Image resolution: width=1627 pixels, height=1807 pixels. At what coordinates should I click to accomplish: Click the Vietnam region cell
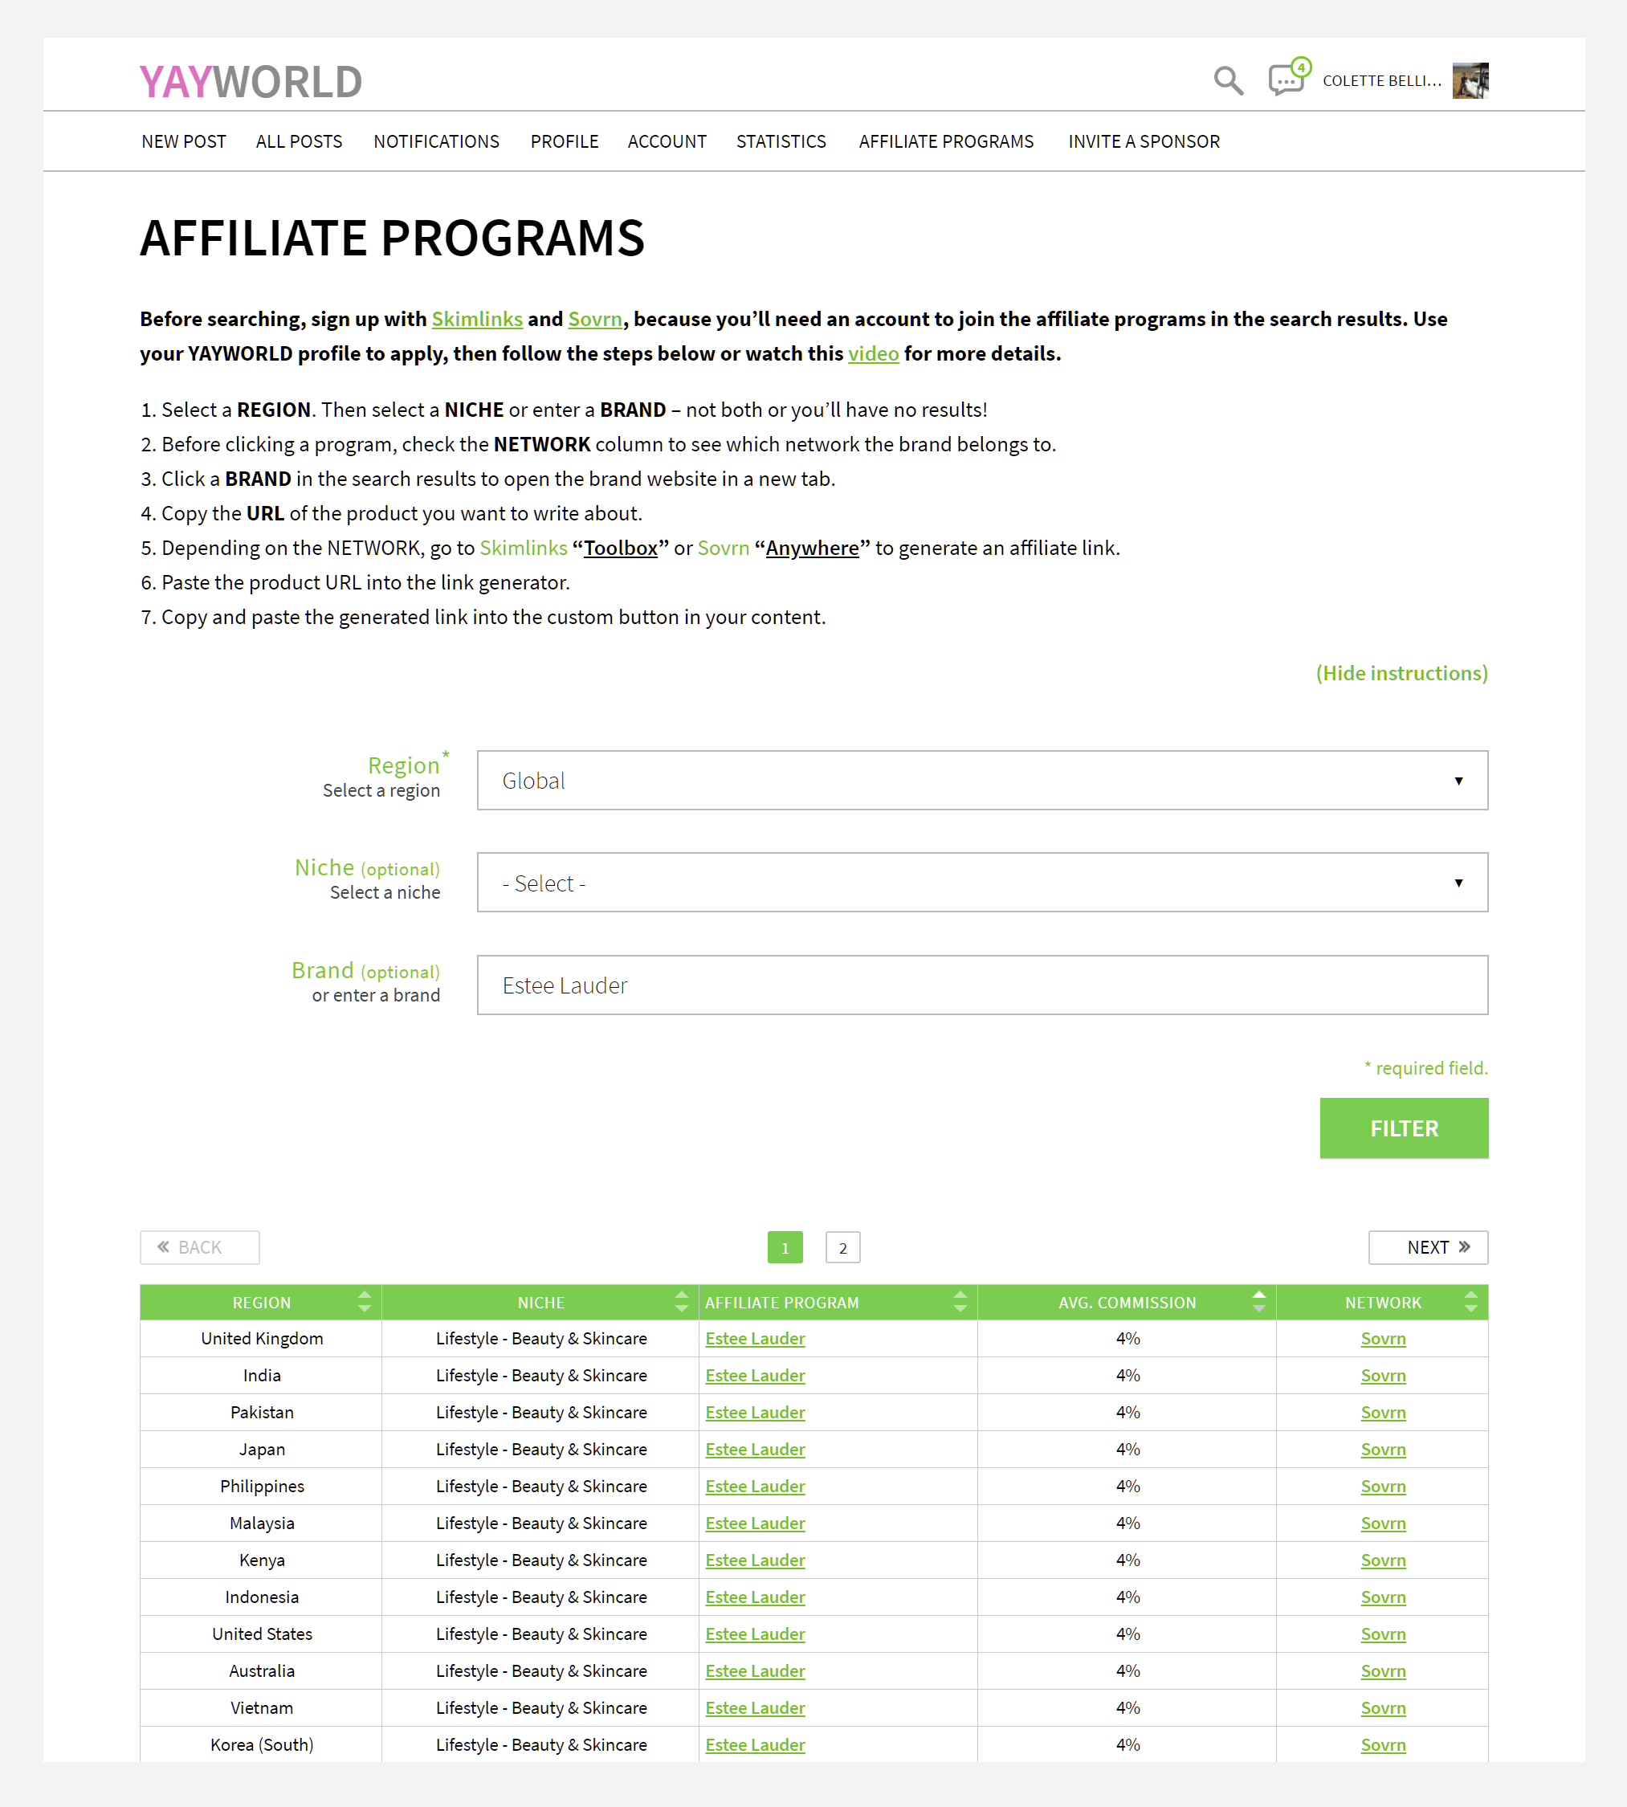pos(262,1707)
